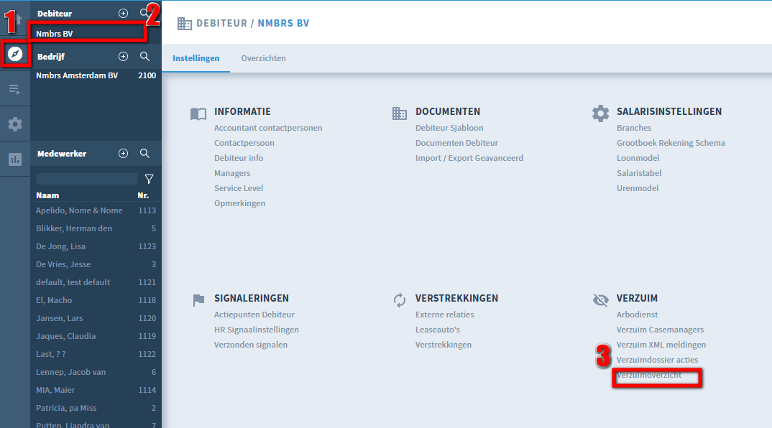Screen dimensions: 772x428
Task: Switch to the Overzichten tab
Action: click(x=263, y=58)
